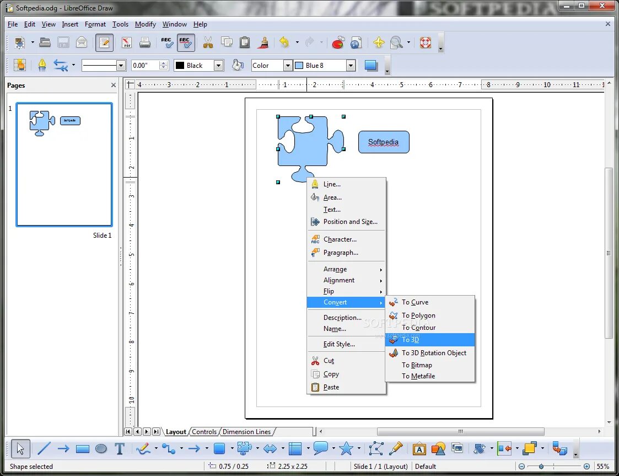Choose To Metafile in the submenu
This screenshot has height=476, width=619.
click(430, 376)
